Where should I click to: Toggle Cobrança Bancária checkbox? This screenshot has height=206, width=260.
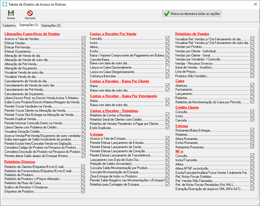[168, 76]
